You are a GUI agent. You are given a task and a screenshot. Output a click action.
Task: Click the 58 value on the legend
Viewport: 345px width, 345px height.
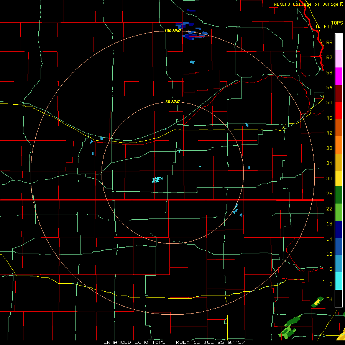point(329,72)
